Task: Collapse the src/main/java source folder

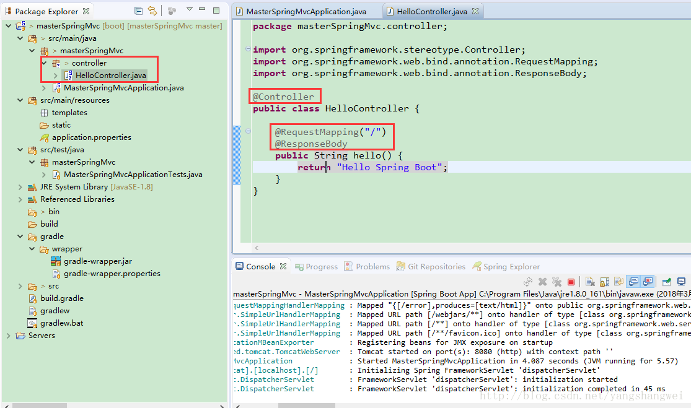Action: [x=20, y=38]
